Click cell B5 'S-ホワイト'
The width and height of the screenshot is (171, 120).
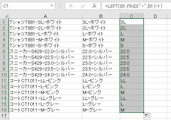coord(101,46)
